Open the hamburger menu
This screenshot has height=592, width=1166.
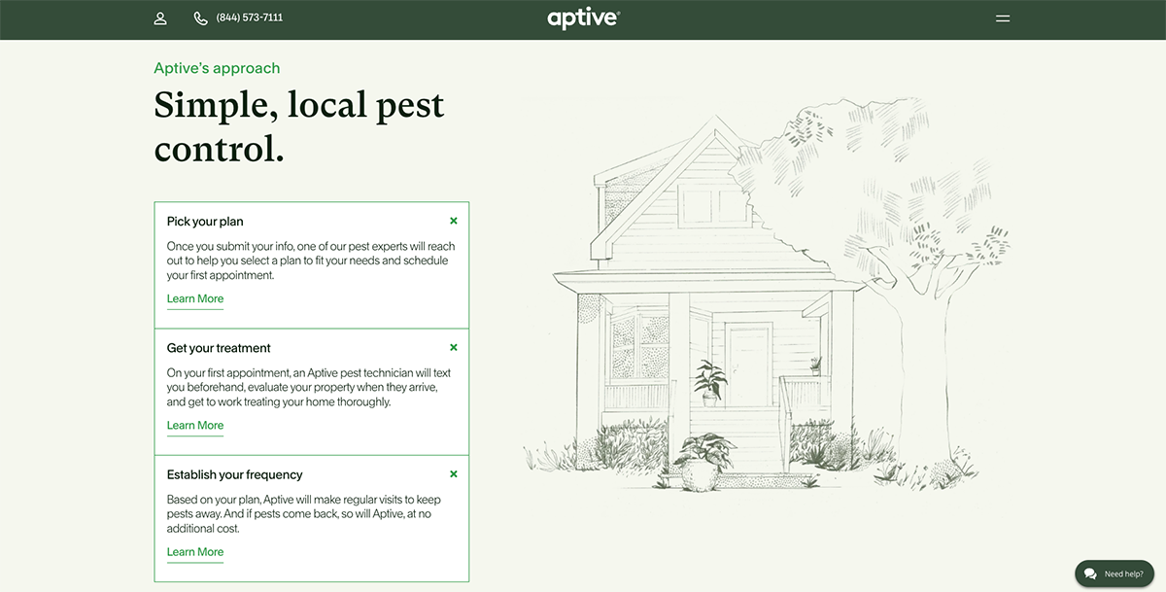point(1003,18)
